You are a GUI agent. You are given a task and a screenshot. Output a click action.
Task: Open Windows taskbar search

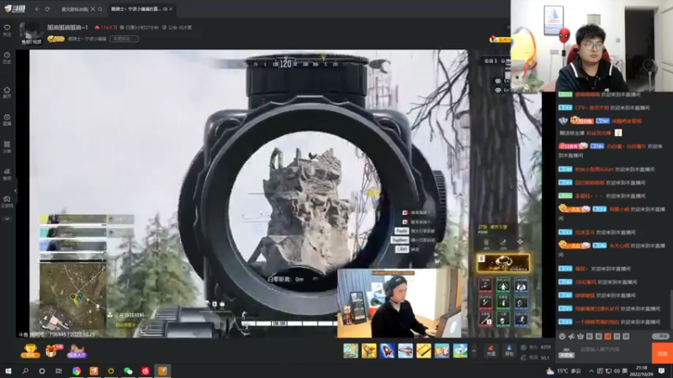[25, 370]
